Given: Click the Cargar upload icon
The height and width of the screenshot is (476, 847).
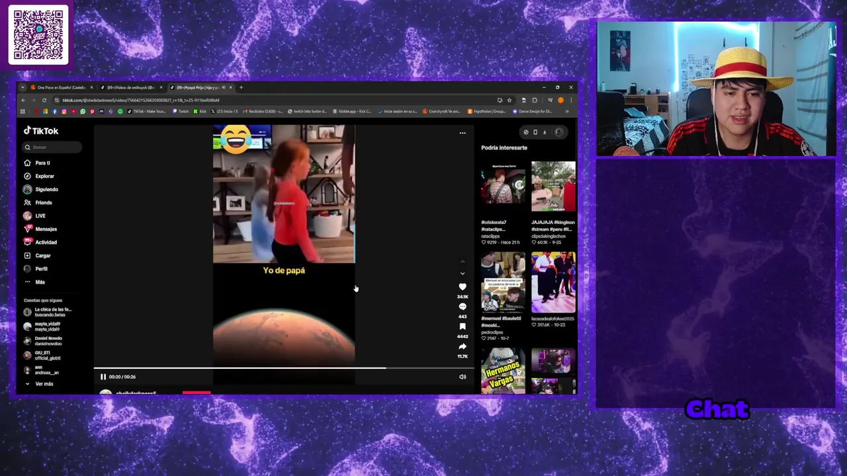Looking at the screenshot, I should click(27, 255).
